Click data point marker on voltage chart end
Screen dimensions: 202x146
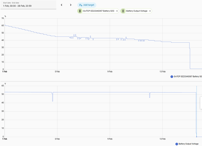tap(197, 137)
